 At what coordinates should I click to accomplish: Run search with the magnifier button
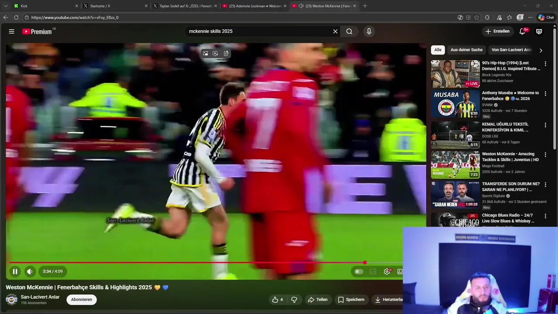349,31
